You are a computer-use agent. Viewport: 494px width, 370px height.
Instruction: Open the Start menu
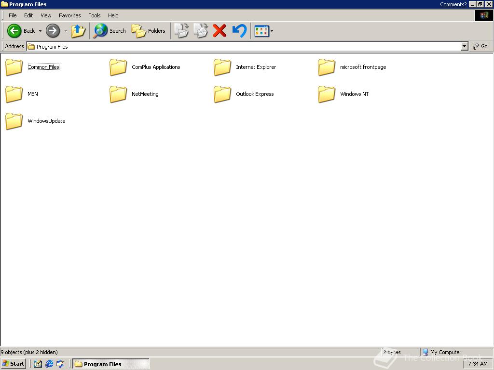[x=13, y=364]
